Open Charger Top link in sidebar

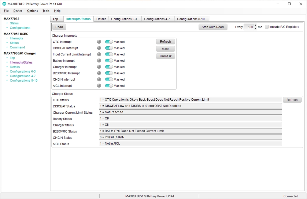(x=12, y=58)
